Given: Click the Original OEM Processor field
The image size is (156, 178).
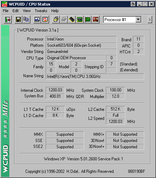Looking at the screenshot, I should [x=76, y=58].
